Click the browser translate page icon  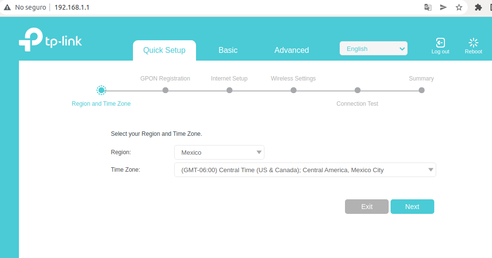point(427,7)
